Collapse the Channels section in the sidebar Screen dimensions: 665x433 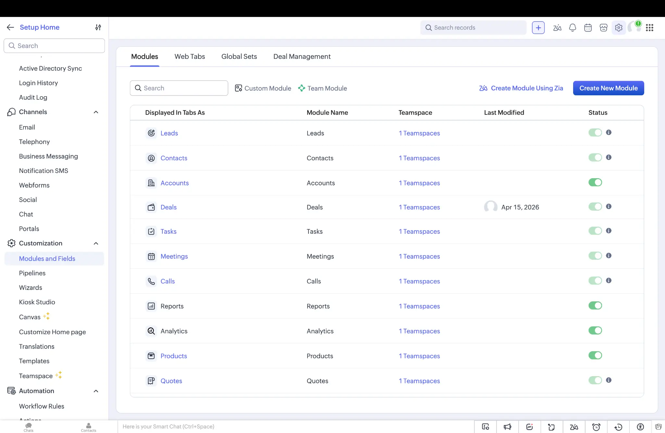[x=96, y=112]
